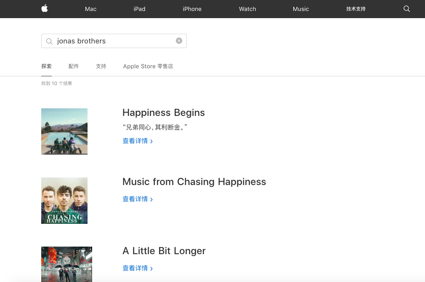This screenshot has width=425, height=282.
Task: Open the iPhone menu item
Action: [x=192, y=9]
